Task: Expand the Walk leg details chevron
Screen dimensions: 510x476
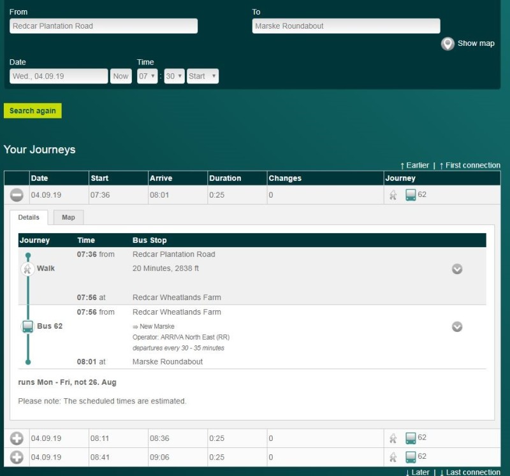Action: coord(456,269)
